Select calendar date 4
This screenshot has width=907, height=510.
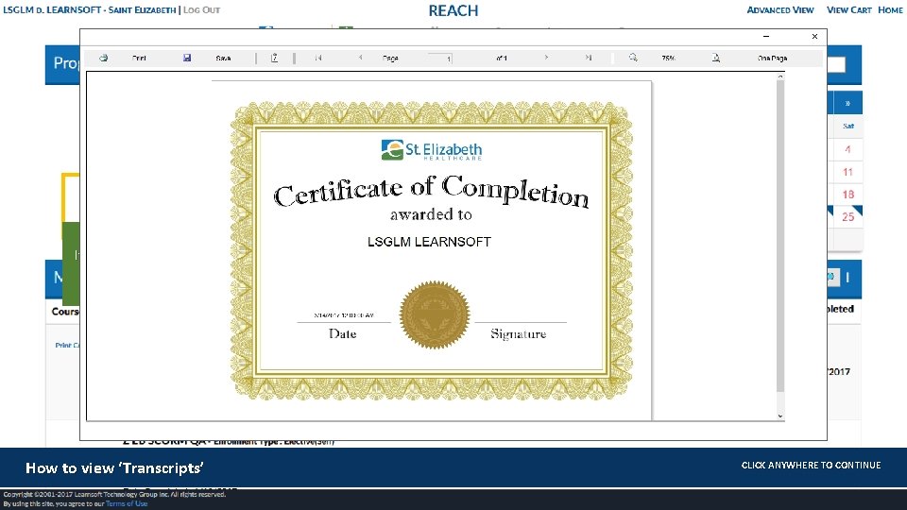pos(847,150)
